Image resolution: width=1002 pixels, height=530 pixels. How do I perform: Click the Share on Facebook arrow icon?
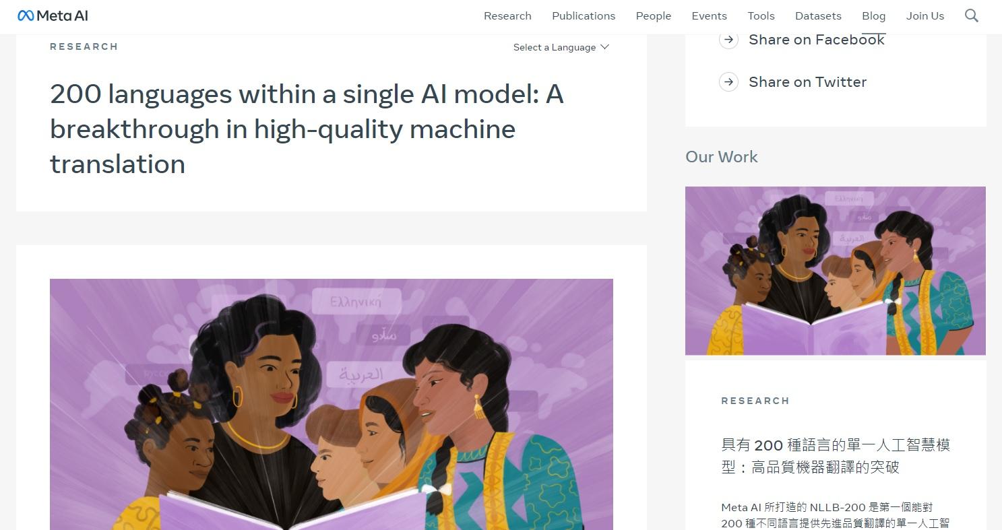click(x=728, y=40)
